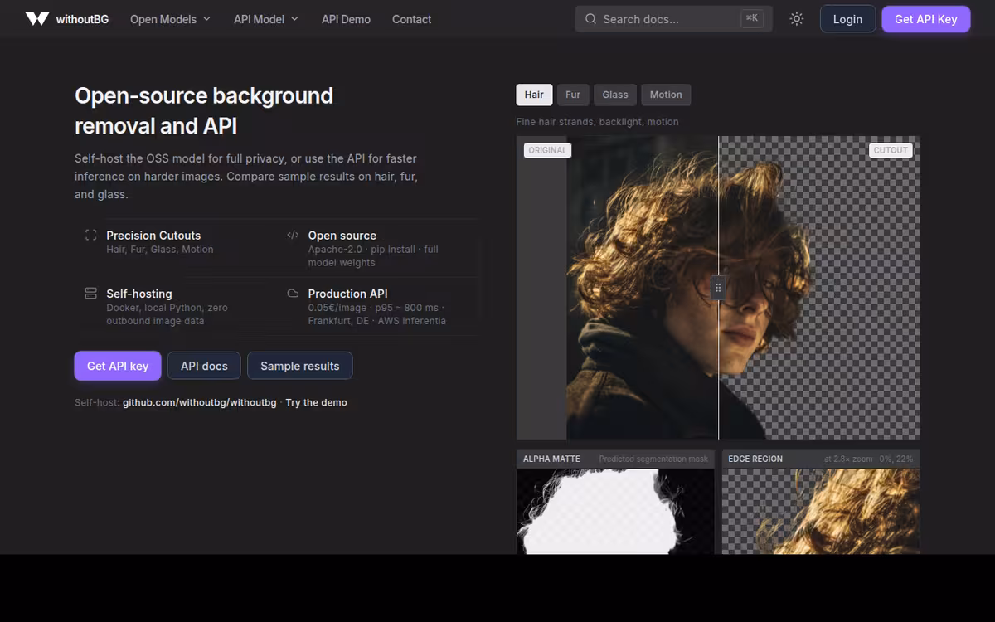
Task: Click the Open source heading
Action: click(x=342, y=235)
